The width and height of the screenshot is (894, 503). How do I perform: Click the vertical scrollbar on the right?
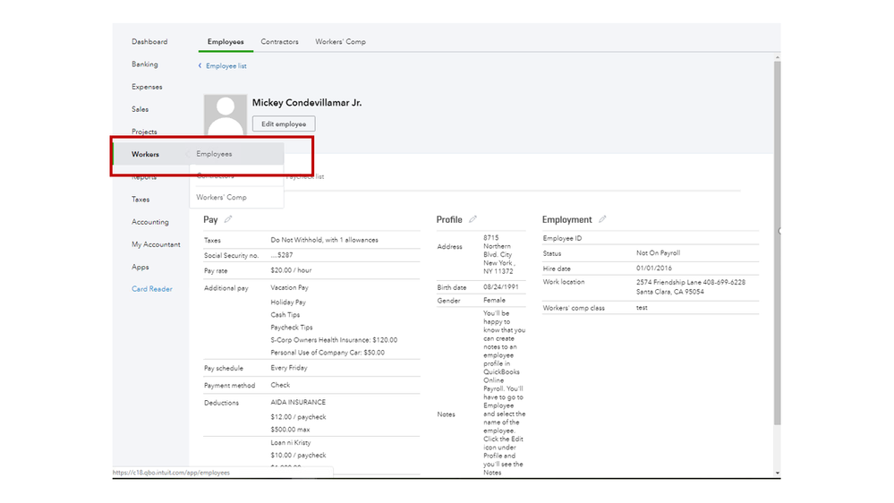coord(776,242)
